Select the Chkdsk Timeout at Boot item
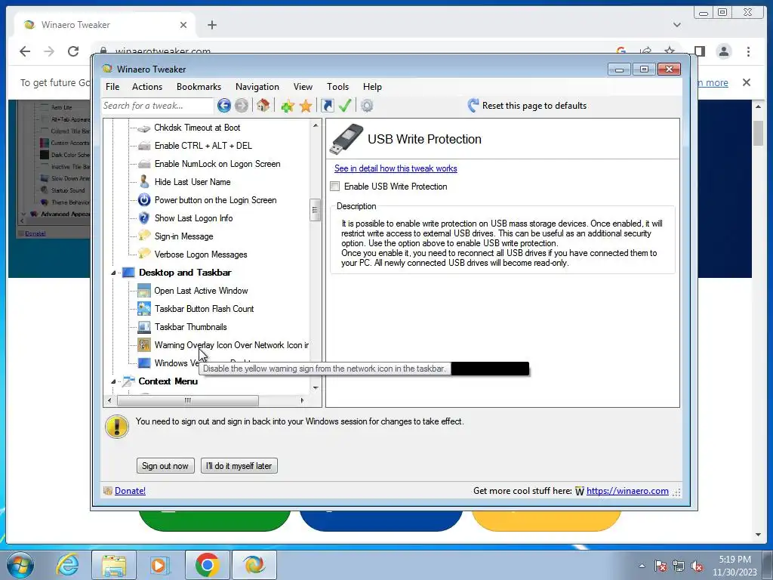773x580 pixels. click(x=197, y=128)
